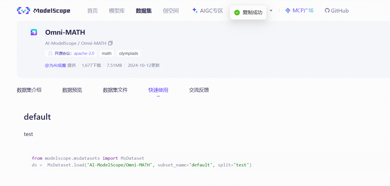Select the math tag

pos(106,53)
